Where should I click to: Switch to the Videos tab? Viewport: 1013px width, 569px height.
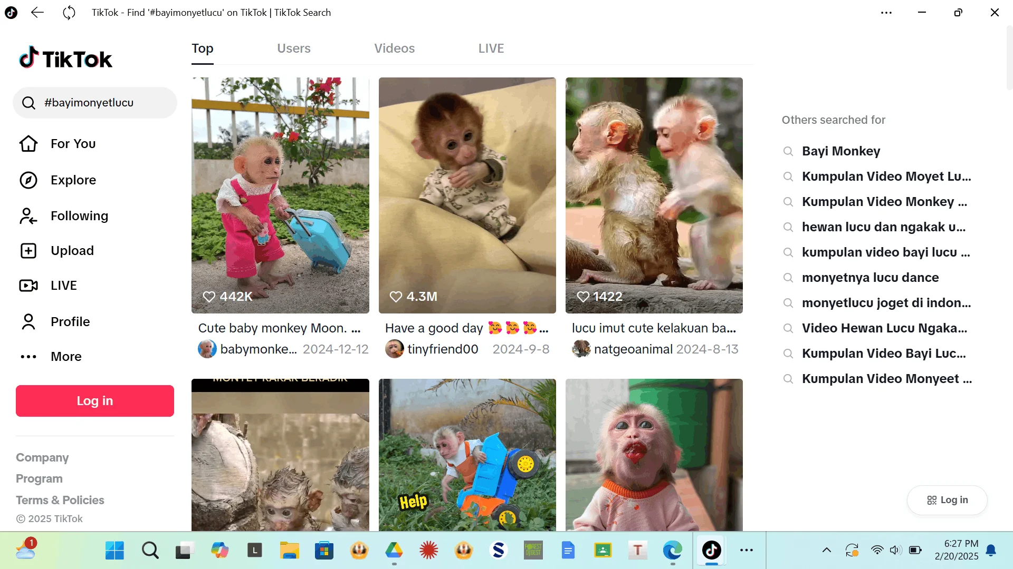395,48
